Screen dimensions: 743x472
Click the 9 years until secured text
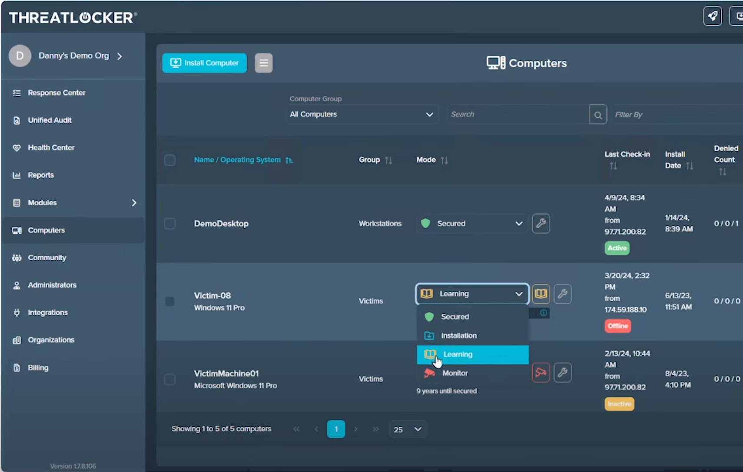tap(447, 391)
